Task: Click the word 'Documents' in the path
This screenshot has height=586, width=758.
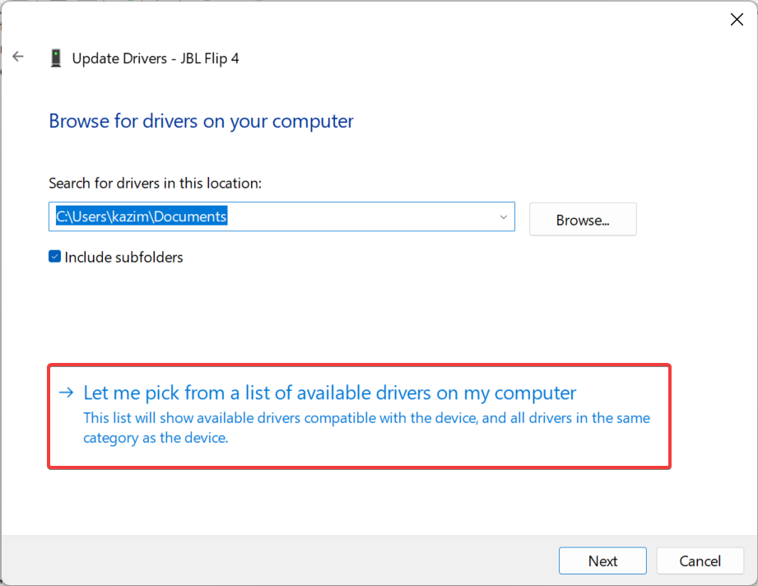Action: [x=194, y=217]
